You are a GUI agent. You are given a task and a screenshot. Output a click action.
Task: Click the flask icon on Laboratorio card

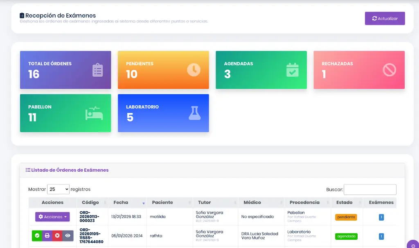(x=195, y=113)
